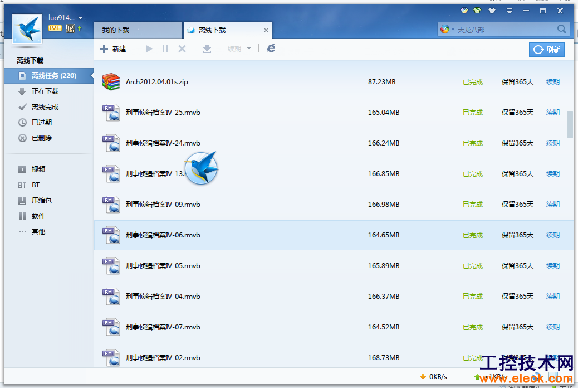Expand the luo914 username dropdown
578x388 pixels.
coord(80,18)
